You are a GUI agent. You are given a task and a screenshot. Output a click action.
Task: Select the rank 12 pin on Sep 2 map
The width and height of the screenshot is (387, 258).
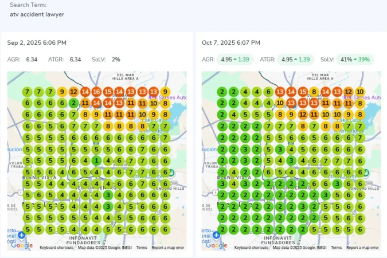click(x=73, y=92)
